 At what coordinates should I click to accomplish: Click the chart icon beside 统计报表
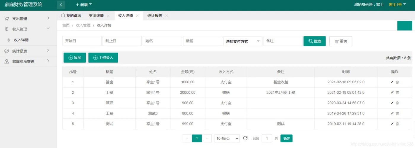(x=7, y=51)
